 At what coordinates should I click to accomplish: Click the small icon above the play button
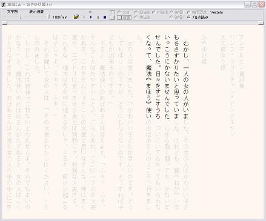pyautogui.click(x=90, y=12)
